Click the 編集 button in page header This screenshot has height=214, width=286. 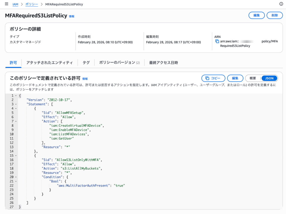[256, 15]
